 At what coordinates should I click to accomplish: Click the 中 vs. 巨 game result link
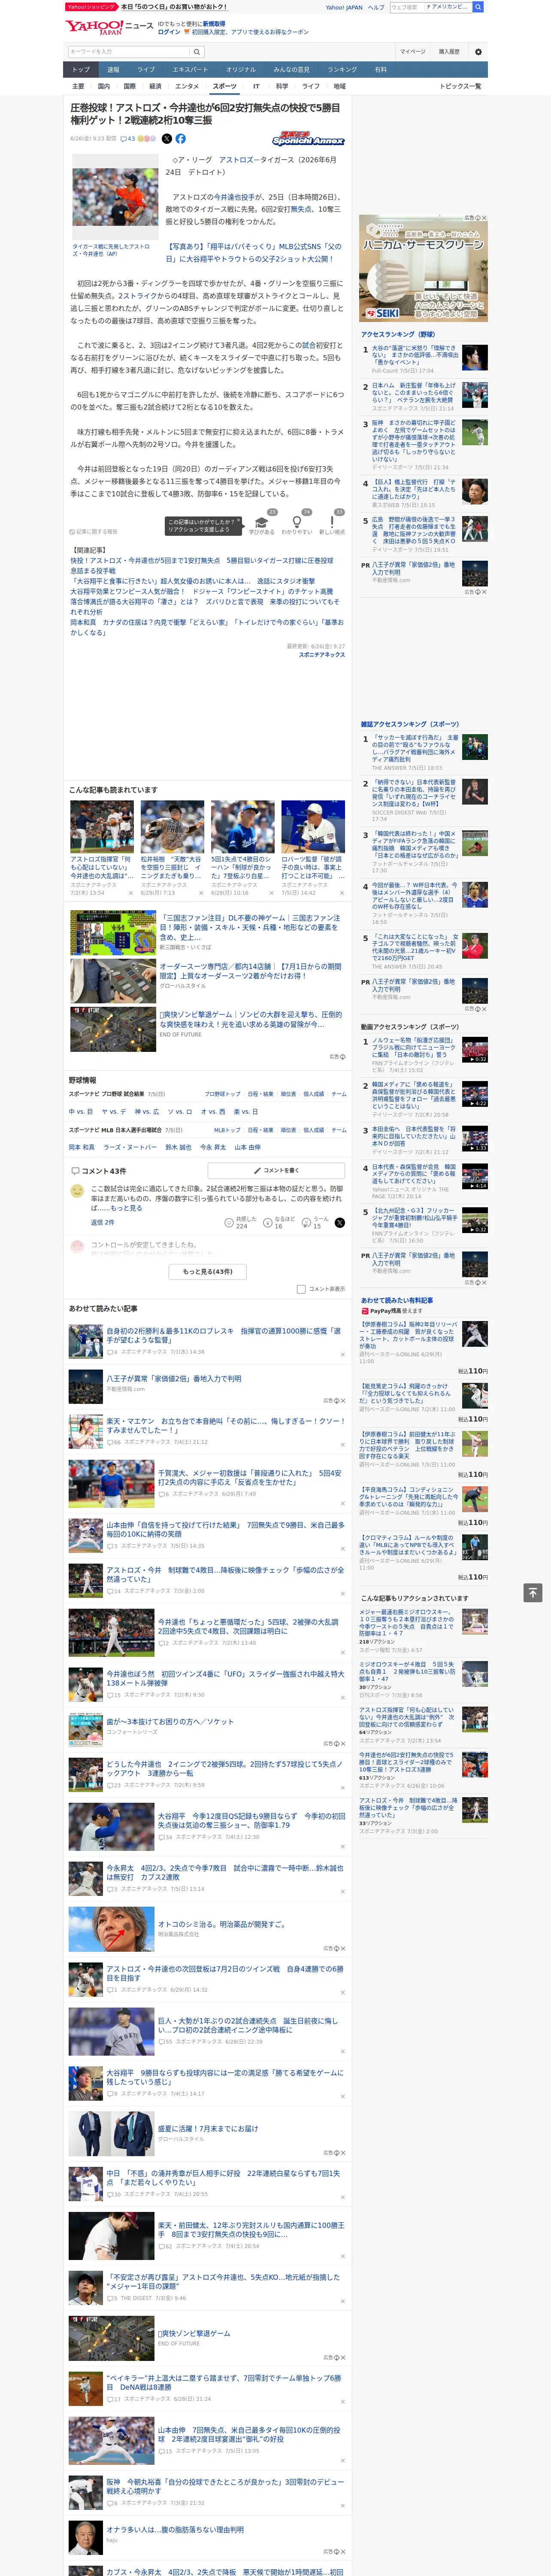[81, 1111]
